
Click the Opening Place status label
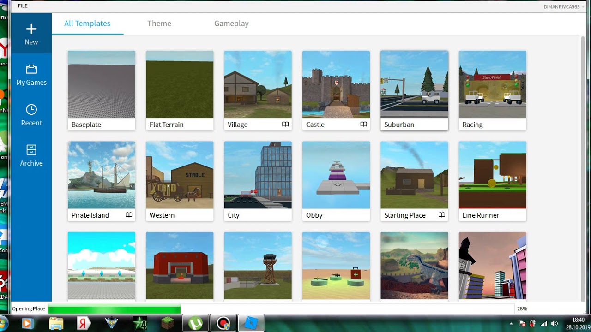29,309
